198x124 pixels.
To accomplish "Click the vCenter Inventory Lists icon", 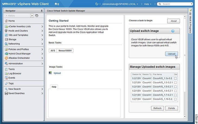I will pyautogui.click(x=6, y=26).
